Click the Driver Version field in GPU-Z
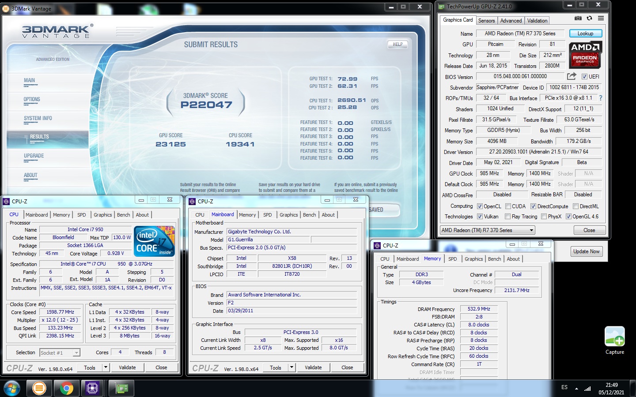 pos(538,152)
